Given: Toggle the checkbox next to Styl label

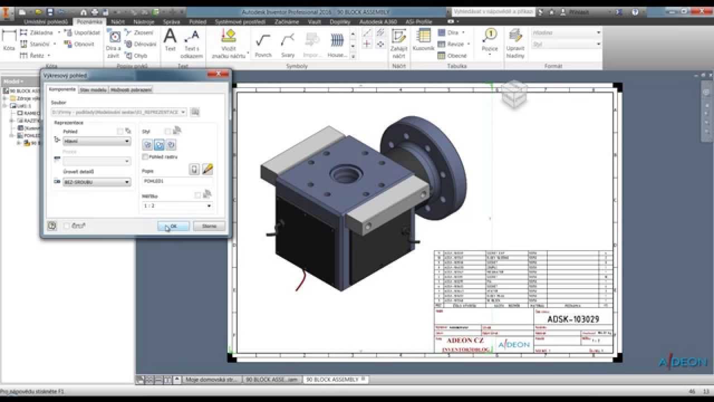Looking at the screenshot, I should click(168, 131).
